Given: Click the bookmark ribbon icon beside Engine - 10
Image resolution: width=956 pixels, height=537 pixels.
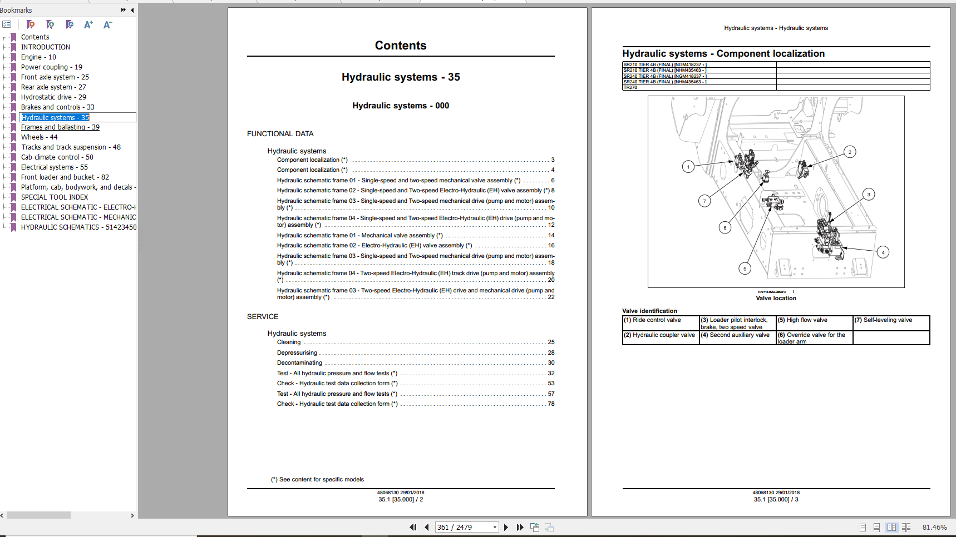Looking at the screenshot, I should (14, 57).
